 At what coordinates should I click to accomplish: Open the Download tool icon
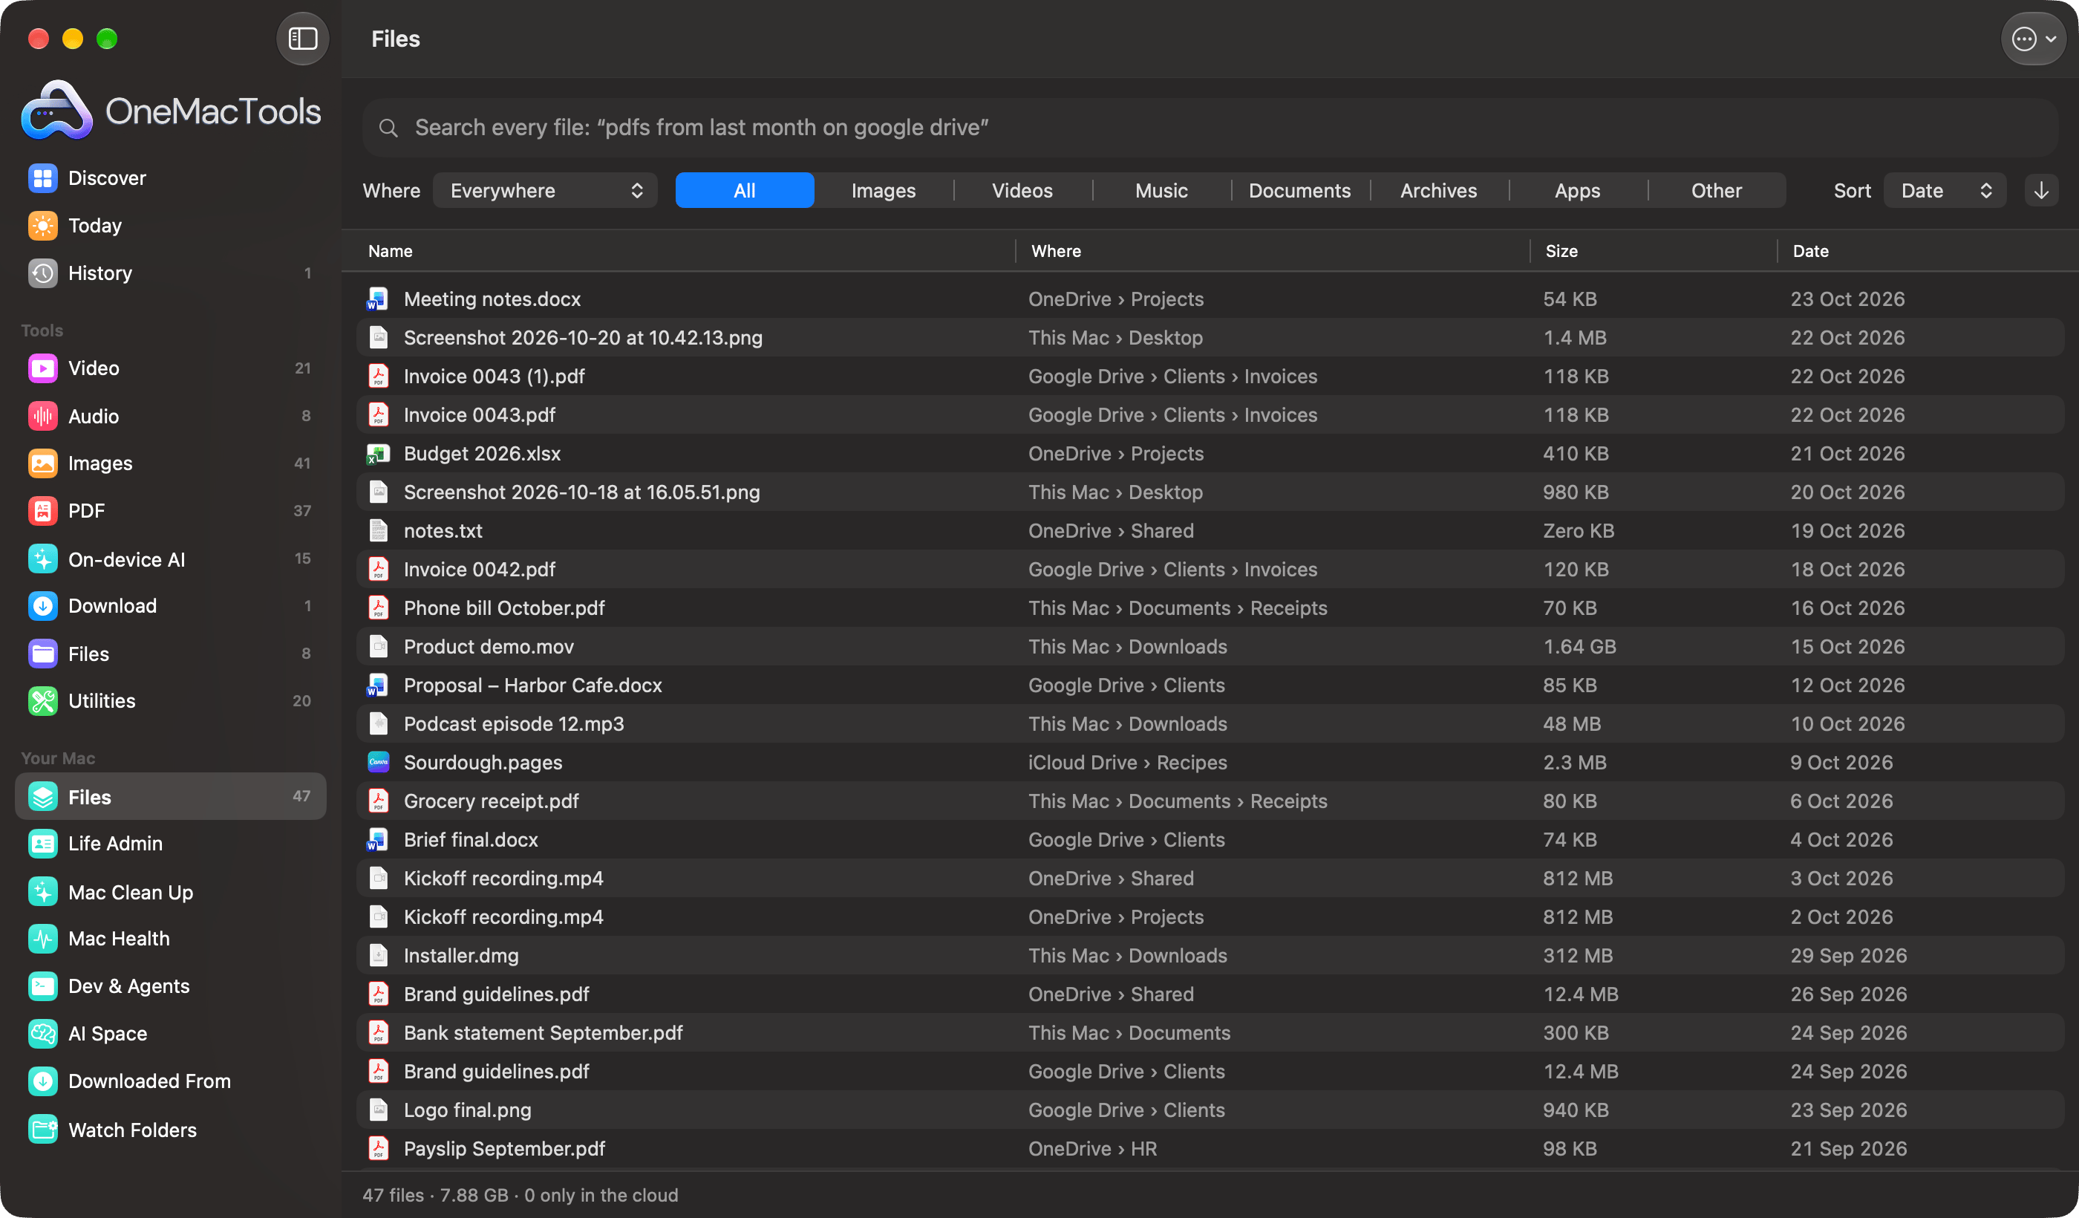click(43, 606)
